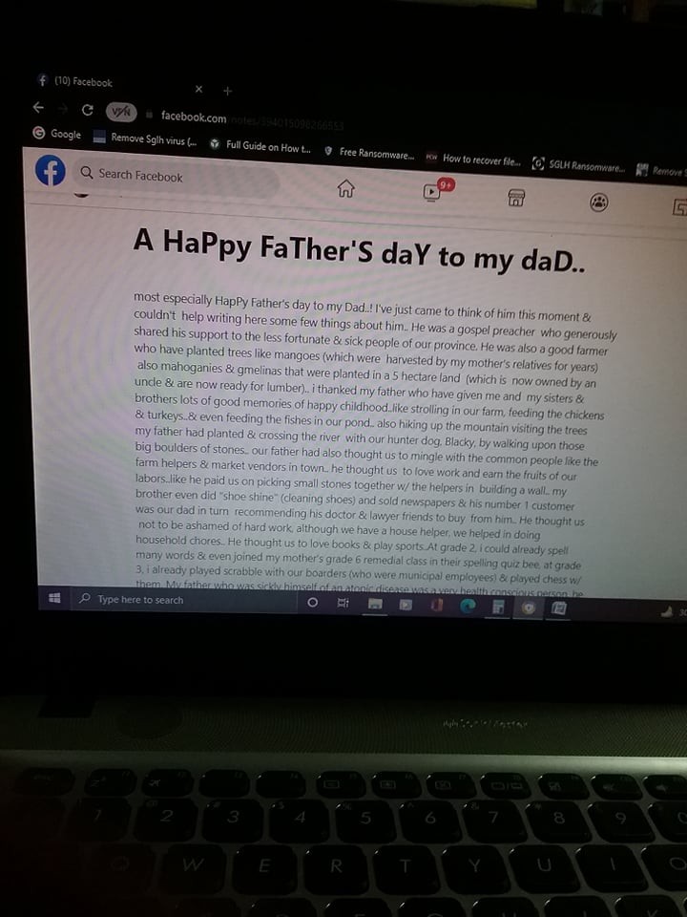Open the How to recover file... bookmark

pos(473,160)
